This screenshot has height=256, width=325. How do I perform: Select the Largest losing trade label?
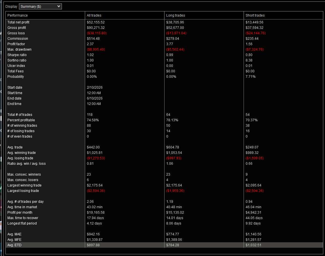click(23, 191)
